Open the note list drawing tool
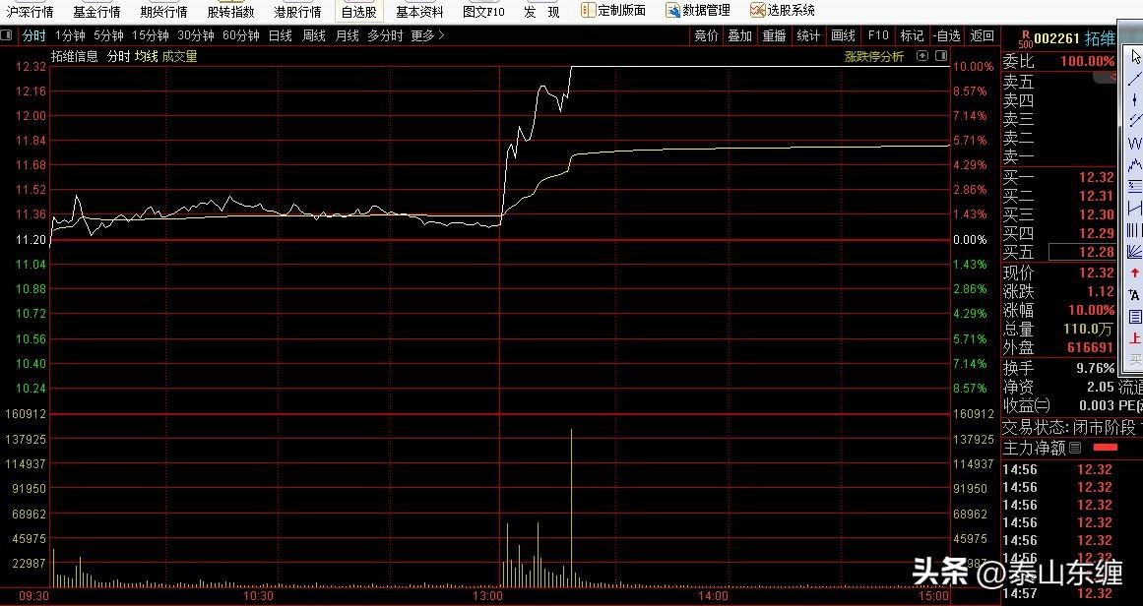The width and height of the screenshot is (1143, 606). 1135,317
